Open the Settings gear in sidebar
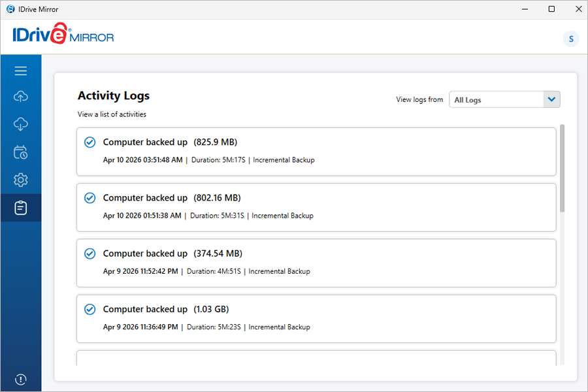The width and height of the screenshot is (588, 392). coord(20,180)
